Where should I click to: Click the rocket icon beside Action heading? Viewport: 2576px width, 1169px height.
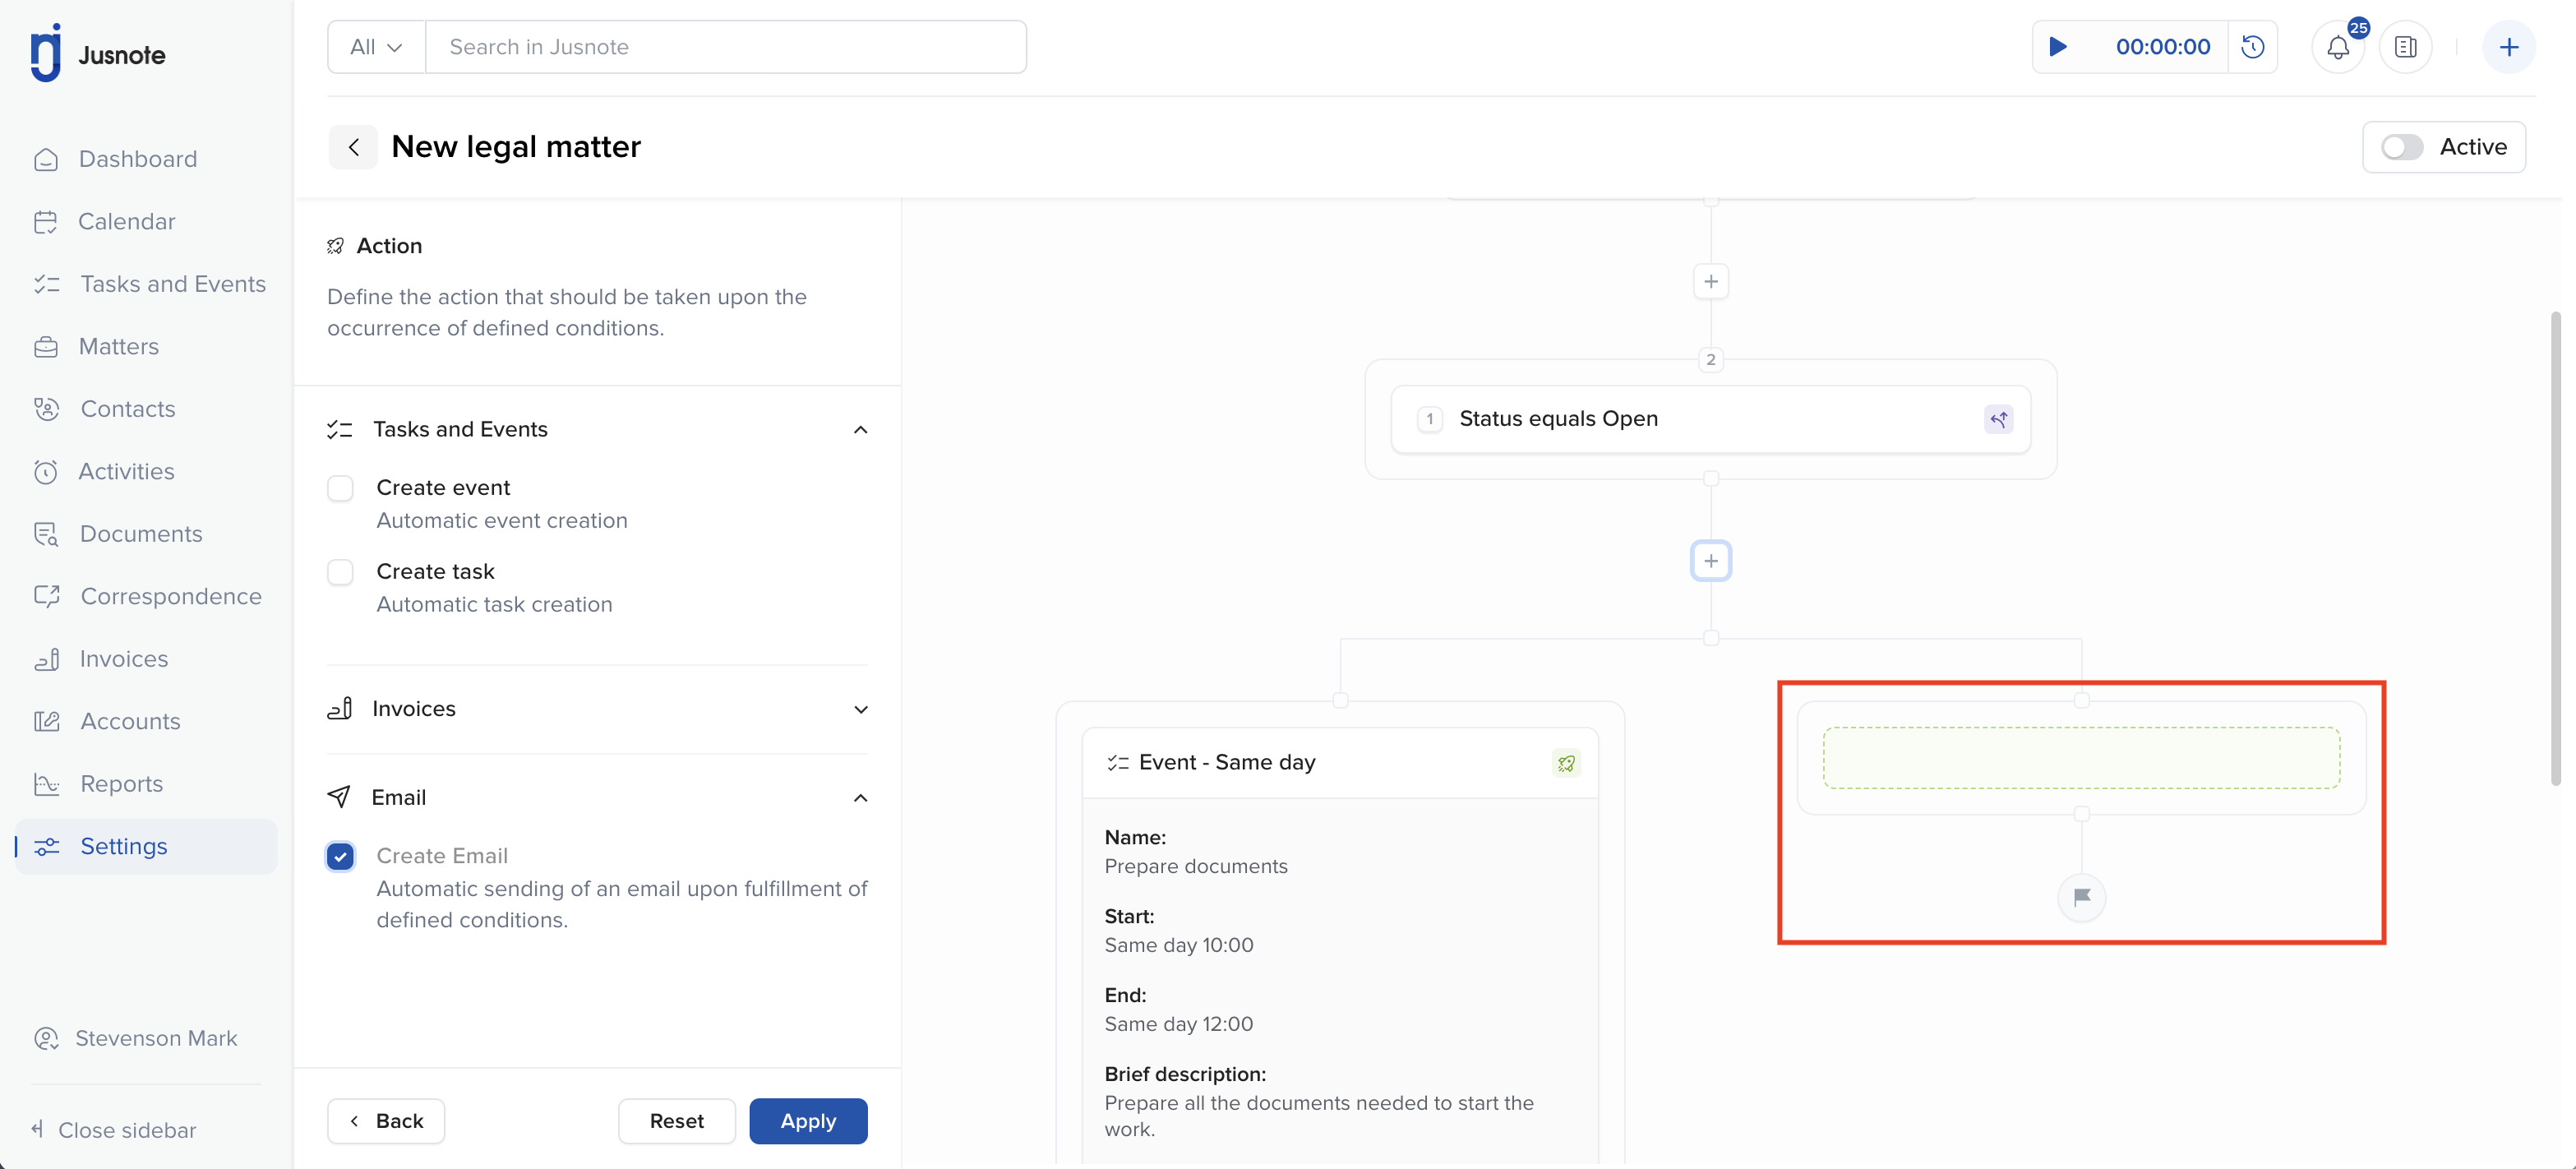[x=335, y=246]
